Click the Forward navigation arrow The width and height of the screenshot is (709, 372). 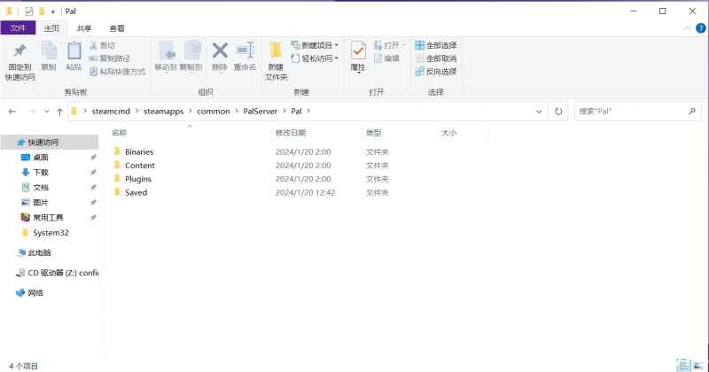(x=32, y=112)
